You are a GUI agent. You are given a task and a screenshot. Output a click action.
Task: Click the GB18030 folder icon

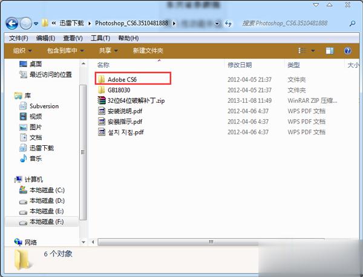[x=101, y=90]
